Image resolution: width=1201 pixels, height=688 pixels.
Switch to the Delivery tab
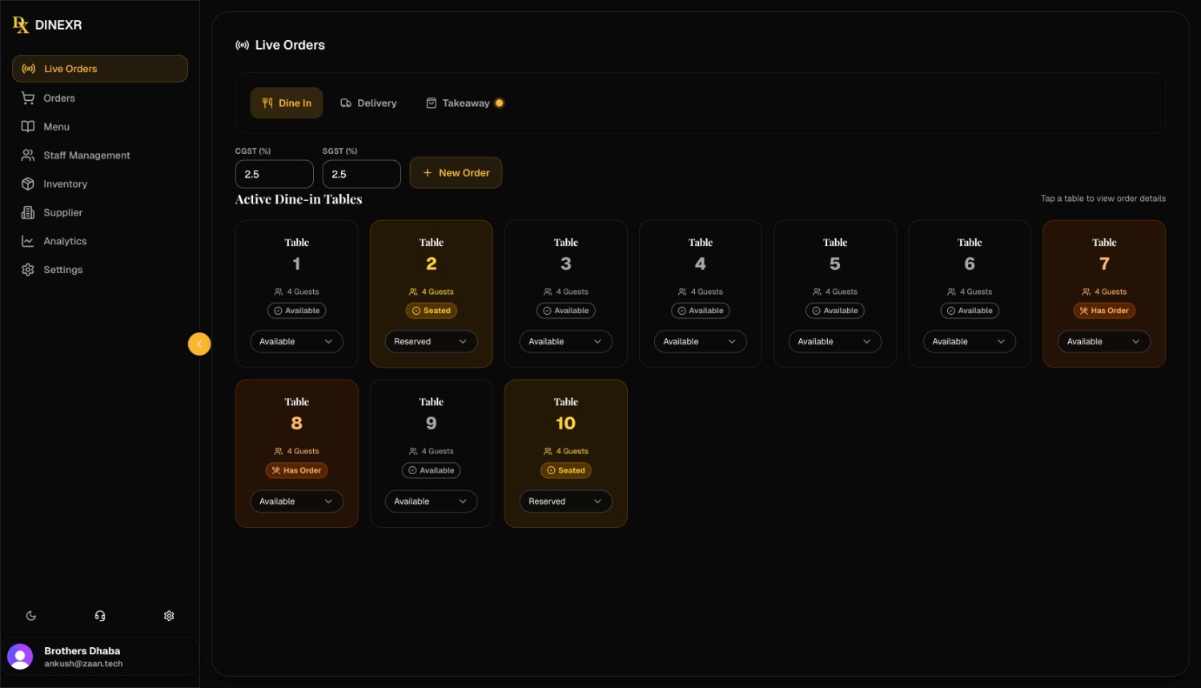point(368,103)
